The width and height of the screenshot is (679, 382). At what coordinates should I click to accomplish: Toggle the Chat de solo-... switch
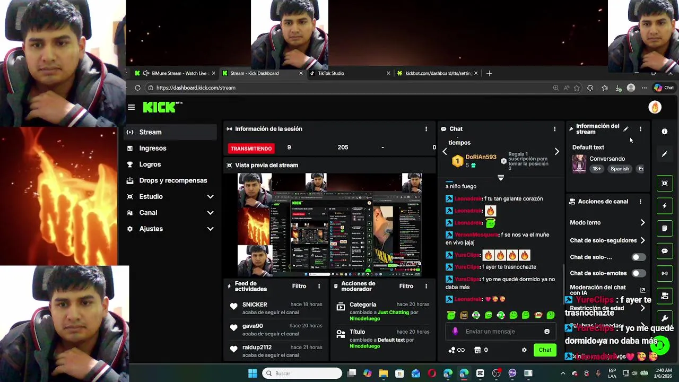(639, 257)
